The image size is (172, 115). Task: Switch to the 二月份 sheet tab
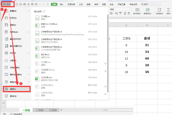tap(39, 110)
